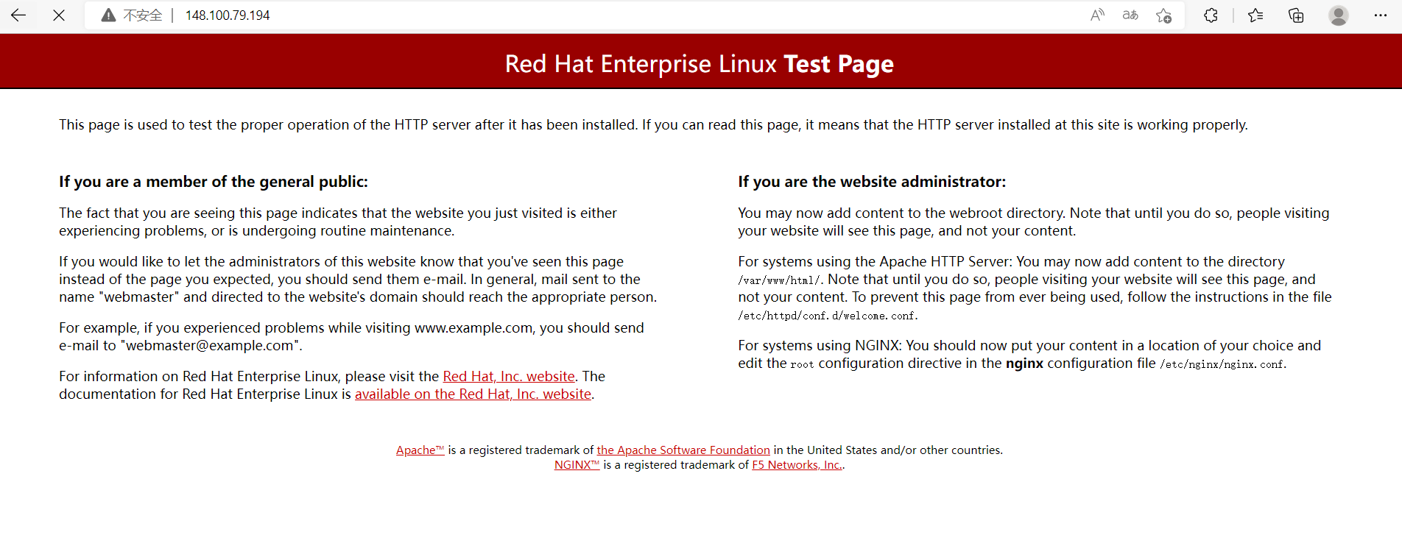Follow the NGINX™ trademark link
1402x546 pixels.
pyautogui.click(x=577, y=464)
